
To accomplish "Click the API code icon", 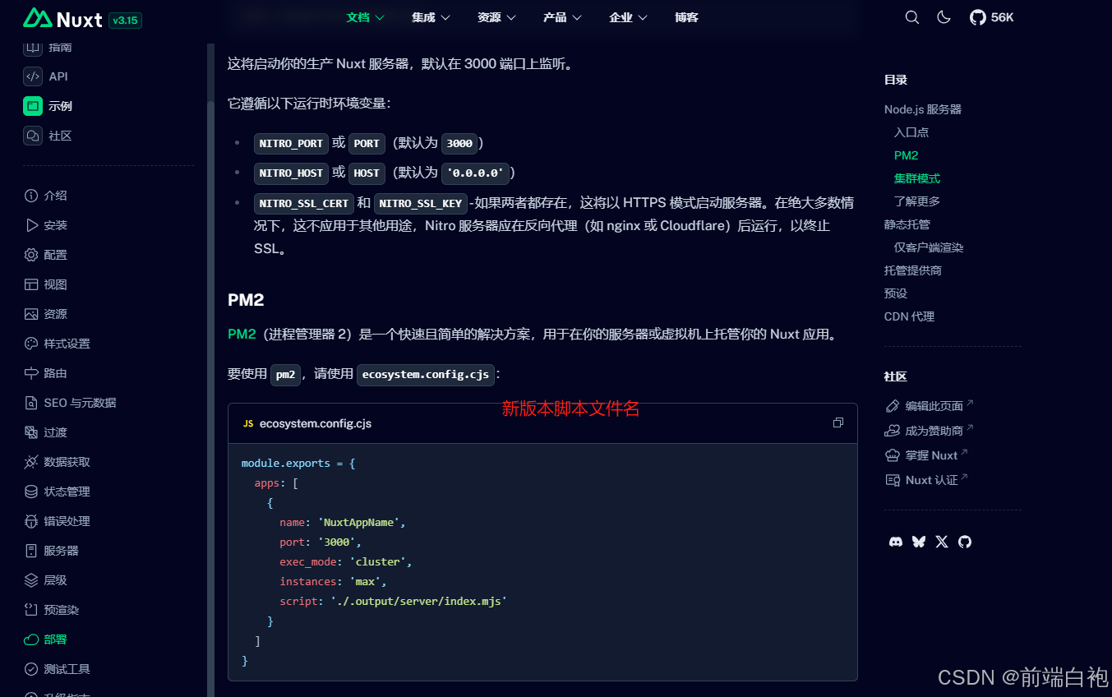I will (33, 76).
